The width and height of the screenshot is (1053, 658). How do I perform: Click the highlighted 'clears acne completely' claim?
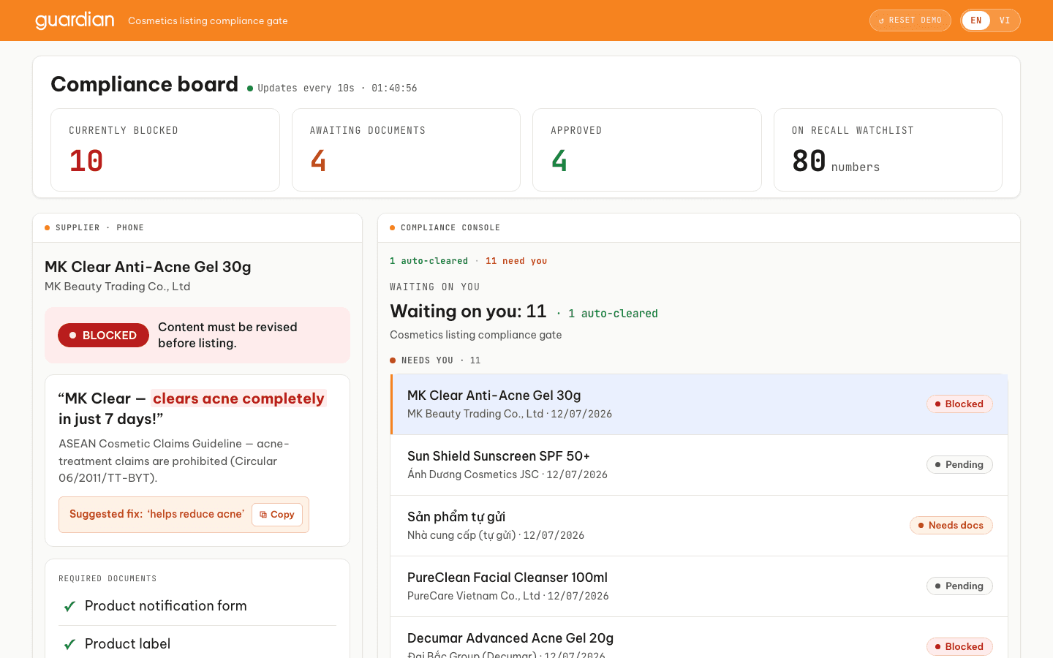pos(238,398)
